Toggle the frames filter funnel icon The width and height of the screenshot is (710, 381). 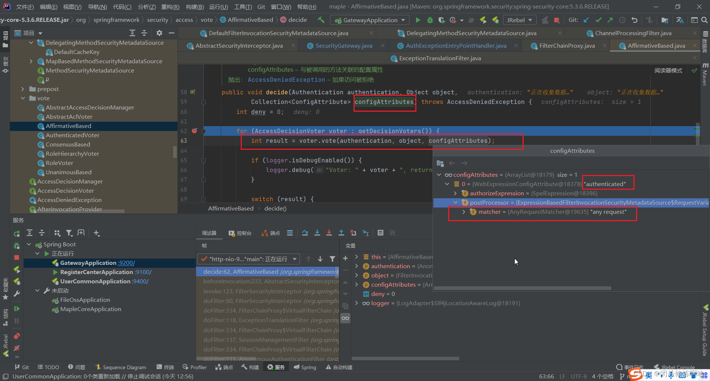[332, 259]
